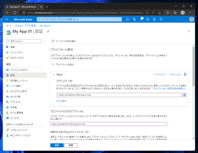Open a new browser tab

coord(47,7)
